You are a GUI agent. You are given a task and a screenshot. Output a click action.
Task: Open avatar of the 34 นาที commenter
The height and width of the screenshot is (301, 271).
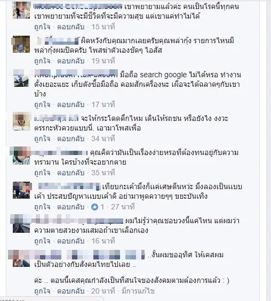[21, 122]
